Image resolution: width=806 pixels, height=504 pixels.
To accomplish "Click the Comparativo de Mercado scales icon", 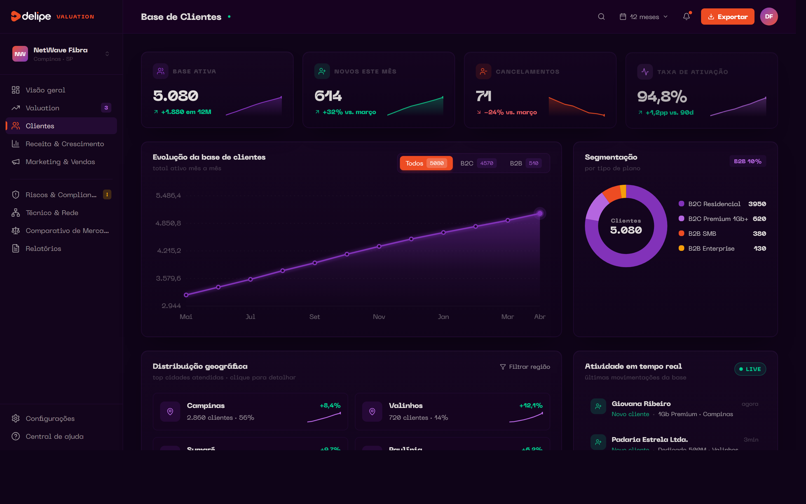I will tap(16, 231).
